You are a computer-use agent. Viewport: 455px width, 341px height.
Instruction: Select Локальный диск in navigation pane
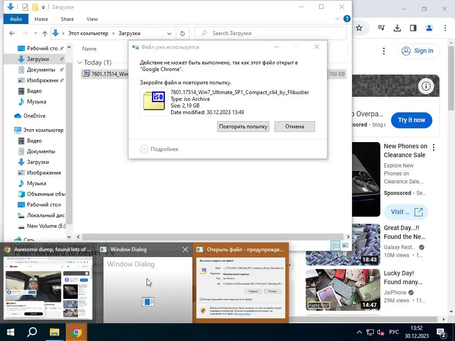pyautogui.click(x=41, y=215)
